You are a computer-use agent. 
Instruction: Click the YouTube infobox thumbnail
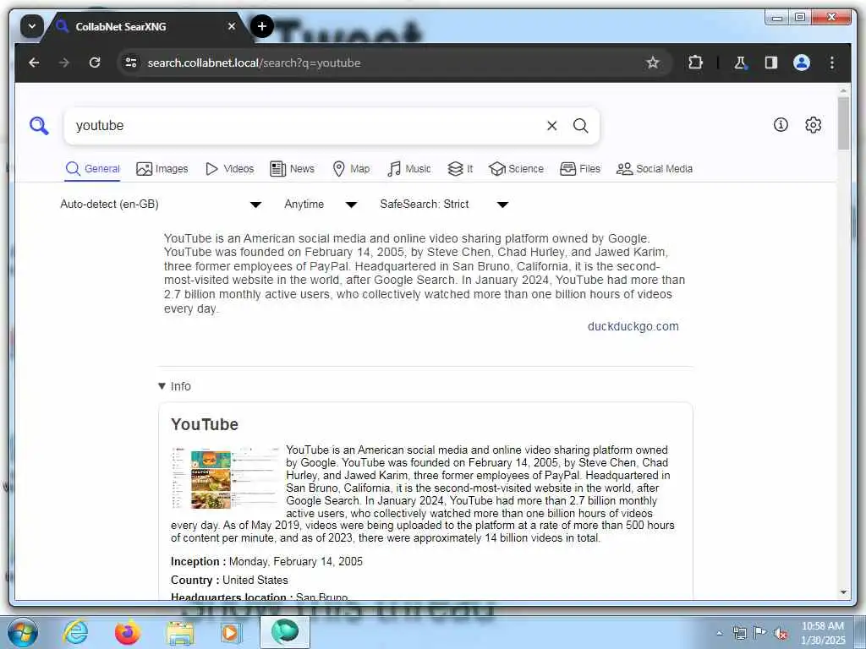pyautogui.click(x=225, y=478)
